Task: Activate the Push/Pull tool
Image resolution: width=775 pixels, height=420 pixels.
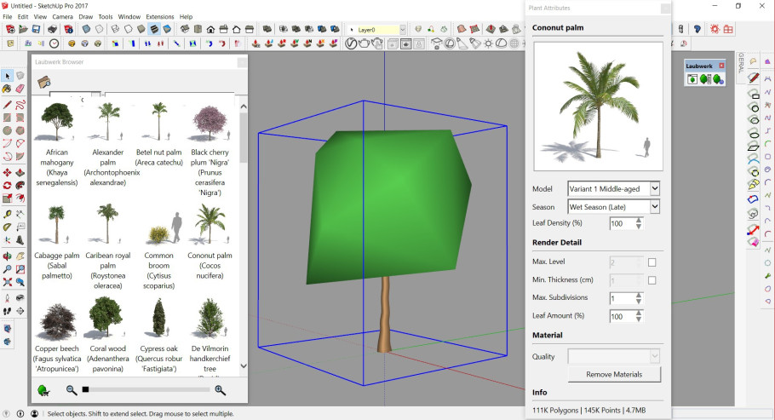Action: pyautogui.click(x=20, y=173)
